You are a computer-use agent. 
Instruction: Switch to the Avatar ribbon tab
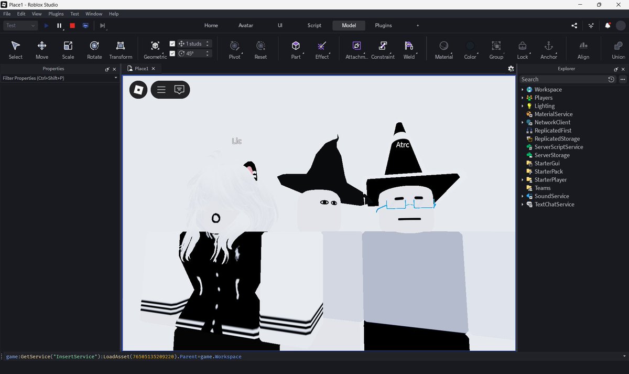[246, 25]
